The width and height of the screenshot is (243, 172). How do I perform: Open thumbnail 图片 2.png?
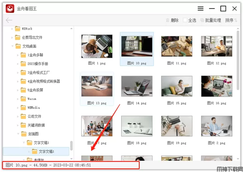pos(217,126)
